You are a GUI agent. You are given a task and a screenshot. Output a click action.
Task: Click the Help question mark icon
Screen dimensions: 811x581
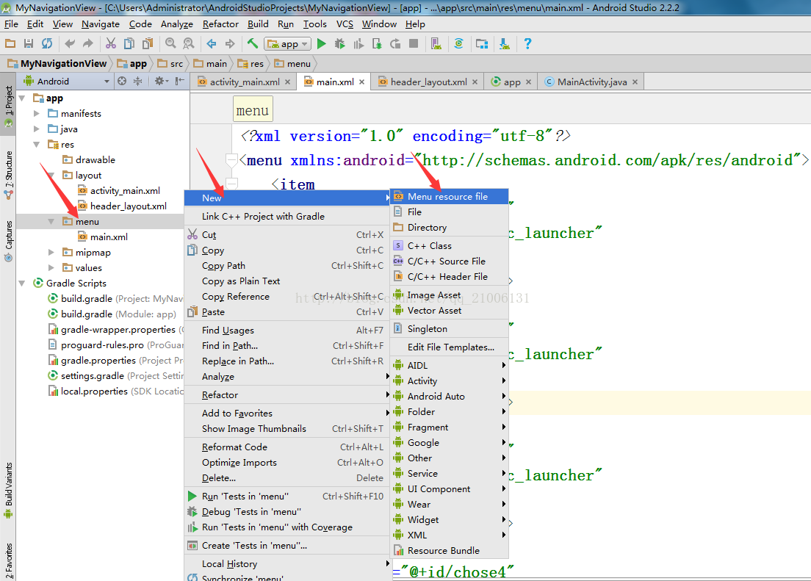pos(527,44)
